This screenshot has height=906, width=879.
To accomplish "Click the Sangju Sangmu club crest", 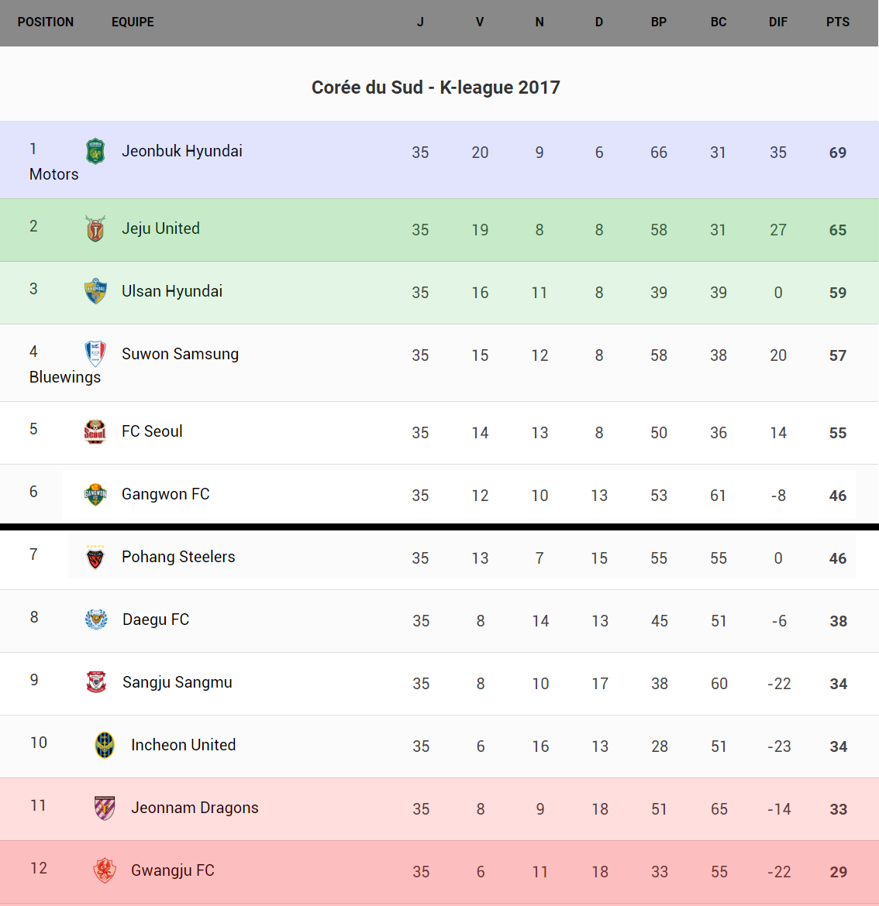I will coord(96,682).
